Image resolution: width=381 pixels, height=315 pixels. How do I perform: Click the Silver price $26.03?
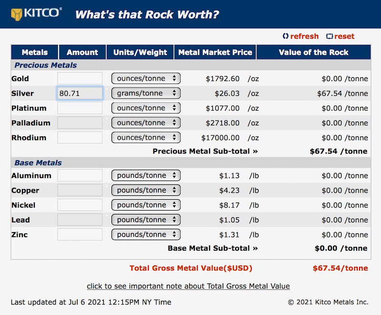(x=227, y=93)
